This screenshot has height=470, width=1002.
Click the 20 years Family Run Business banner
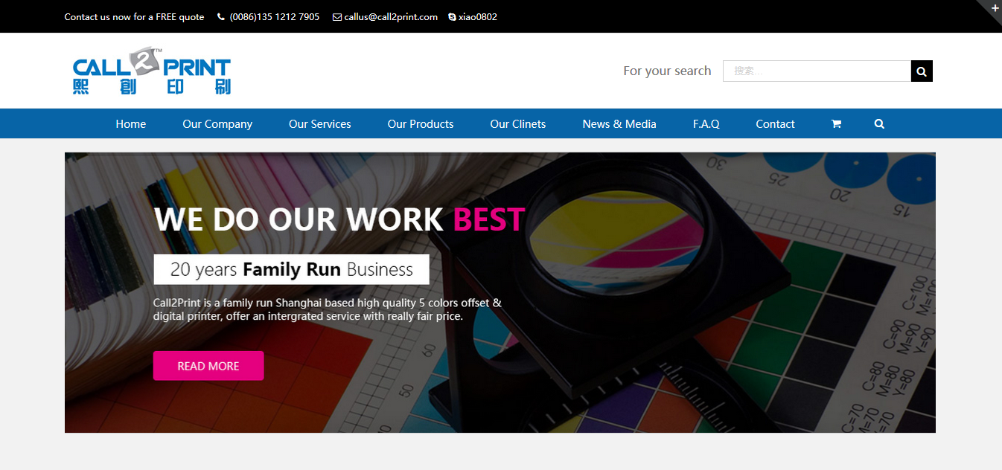(x=291, y=269)
